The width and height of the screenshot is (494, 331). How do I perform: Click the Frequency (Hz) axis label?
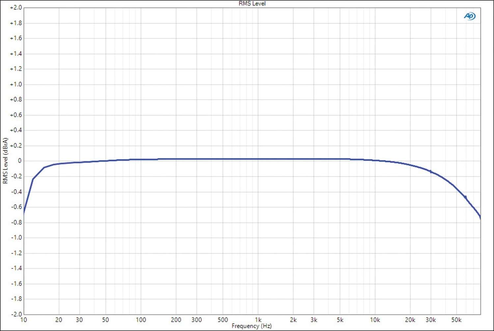[x=252, y=326]
